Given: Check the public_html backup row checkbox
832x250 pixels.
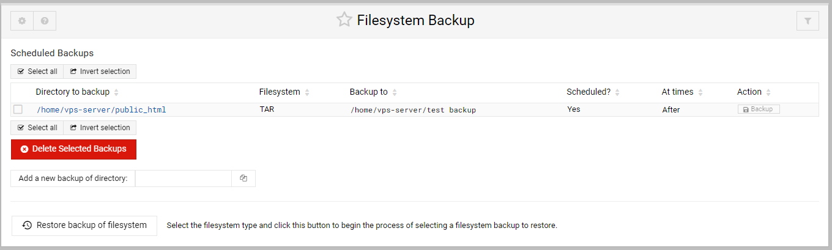Looking at the screenshot, I should click(x=18, y=109).
